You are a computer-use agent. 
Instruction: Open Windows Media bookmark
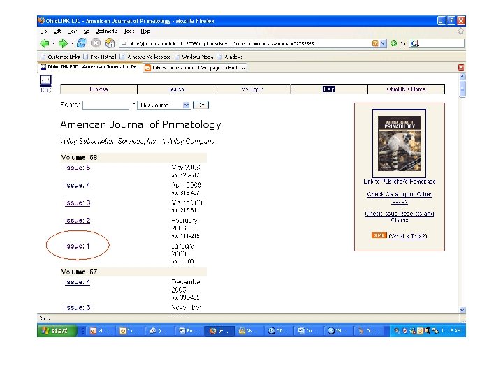(194, 57)
